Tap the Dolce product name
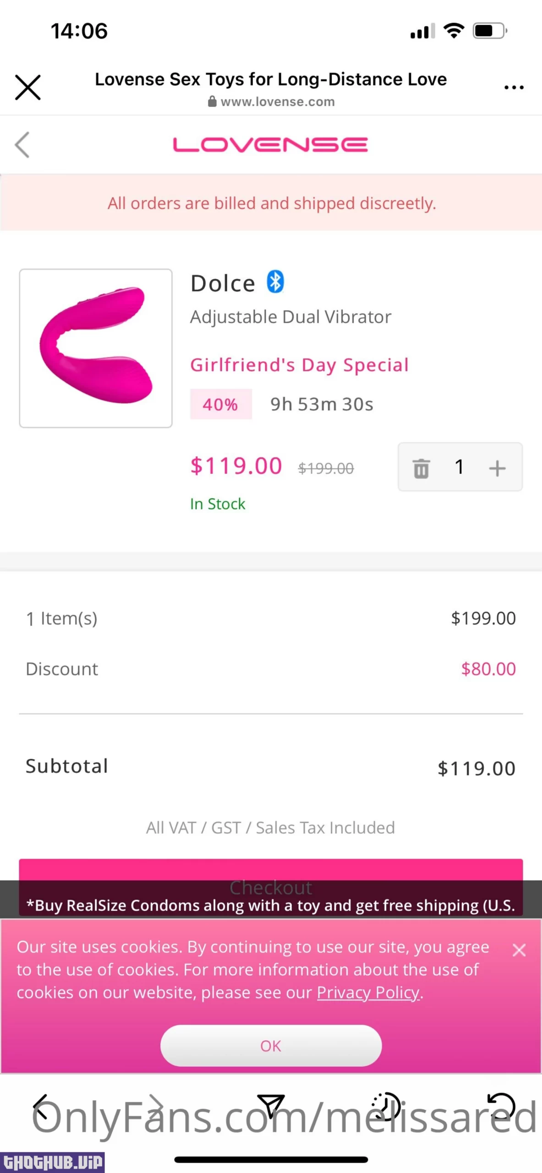The height and width of the screenshot is (1173, 542). (223, 284)
